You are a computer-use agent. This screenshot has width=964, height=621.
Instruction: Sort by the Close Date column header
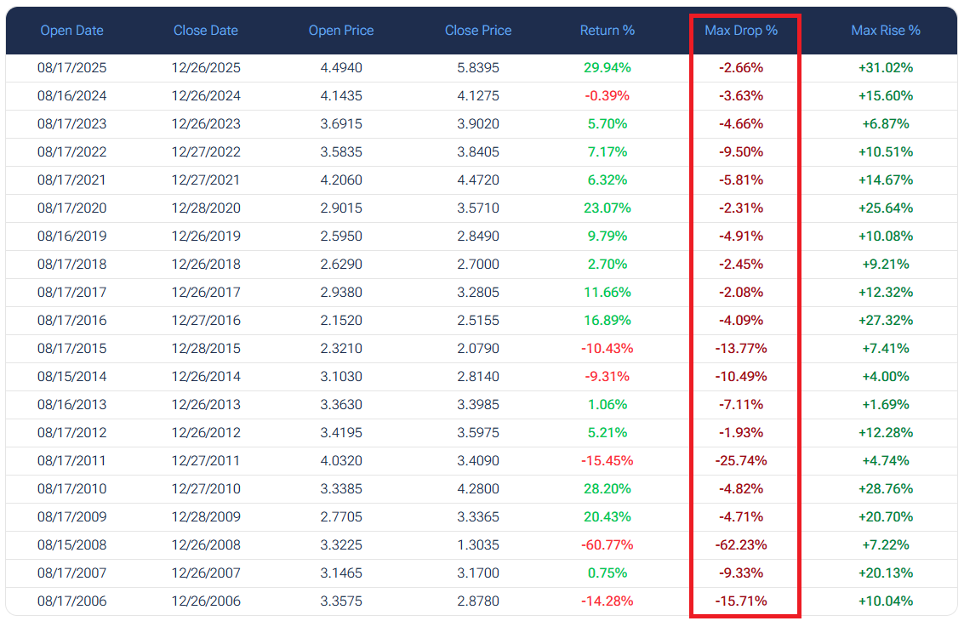[205, 30]
